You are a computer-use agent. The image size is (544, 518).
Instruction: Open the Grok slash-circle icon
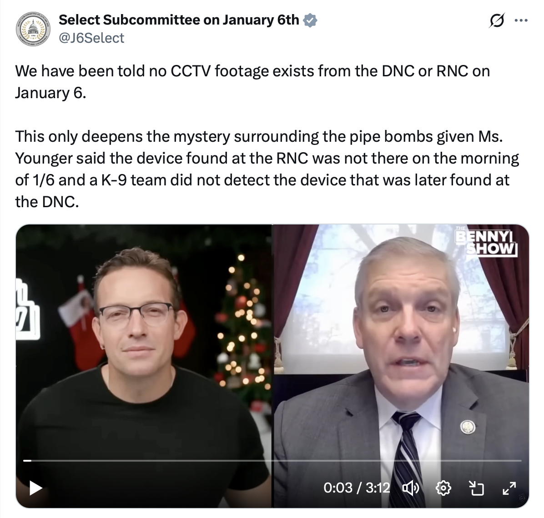pyautogui.click(x=497, y=21)
